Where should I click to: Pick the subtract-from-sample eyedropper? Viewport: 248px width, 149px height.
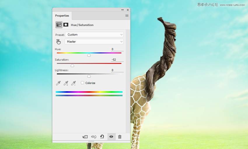[74, 83]
